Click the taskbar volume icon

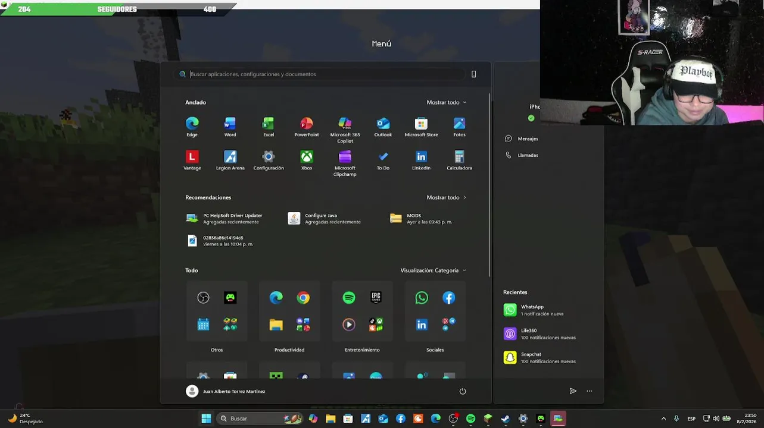coord(716,418)
